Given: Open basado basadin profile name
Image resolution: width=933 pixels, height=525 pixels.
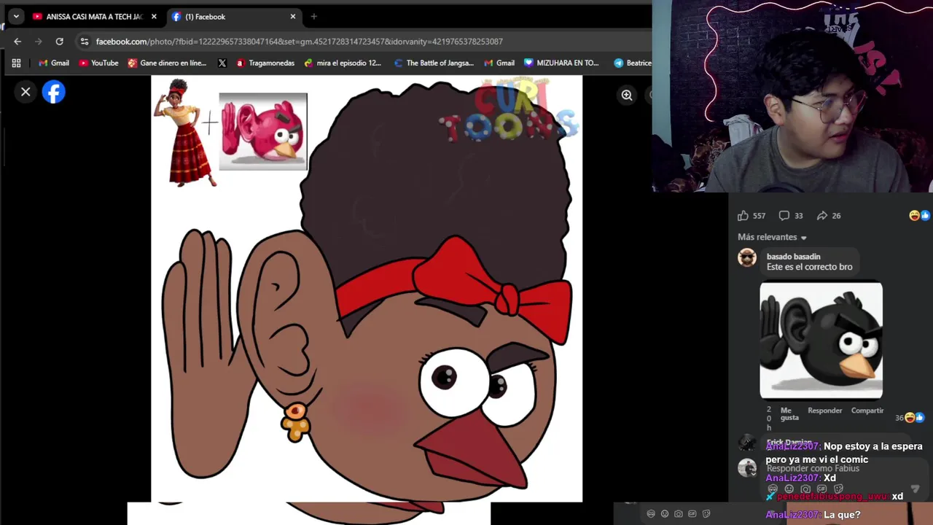Looking at the screenshot, I should (x=793, y=257).
